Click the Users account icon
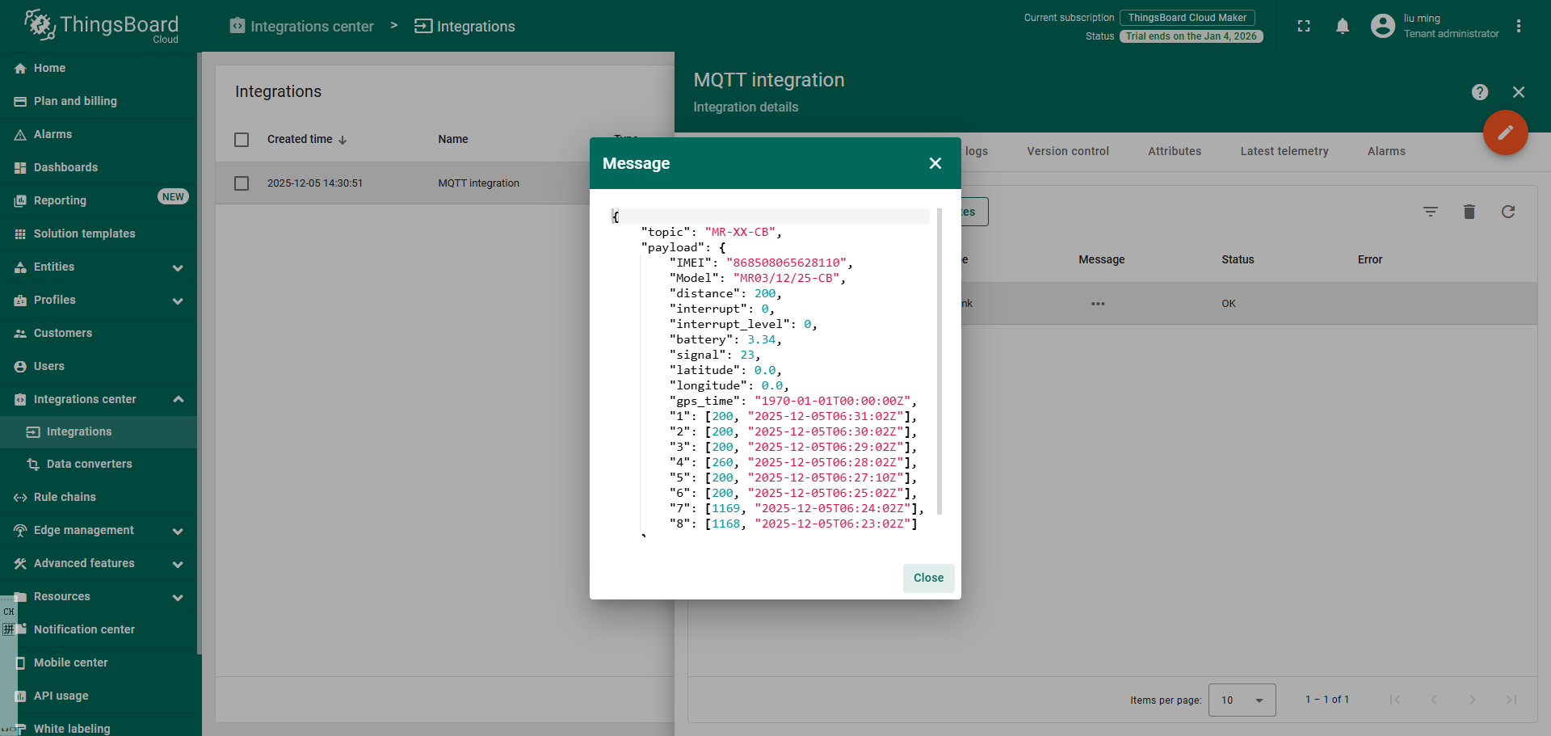 (20, 367)
